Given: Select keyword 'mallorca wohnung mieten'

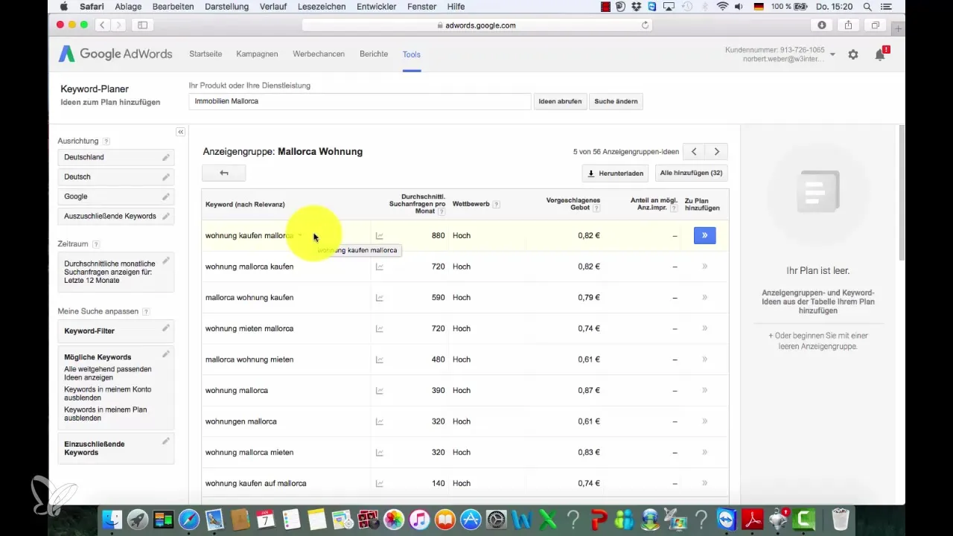Looking at the screenshot, I should point(249,360).
